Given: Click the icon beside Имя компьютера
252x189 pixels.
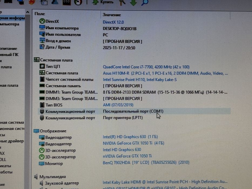Looking at the screenshot, I should pyautogui.click(x=42, y=28).
